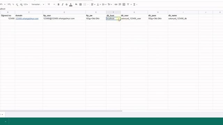223x125 pixels.
Task: Open merge cells dropdown arrow
Action: (88, 5)
